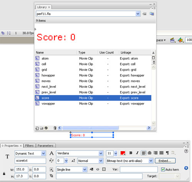Open the Single line type dropdown
The width and height of the screenshot is (192, 182).
pos(84,169)
